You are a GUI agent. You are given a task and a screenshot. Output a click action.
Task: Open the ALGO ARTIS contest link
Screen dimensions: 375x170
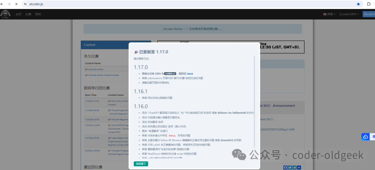coord(120,125)
